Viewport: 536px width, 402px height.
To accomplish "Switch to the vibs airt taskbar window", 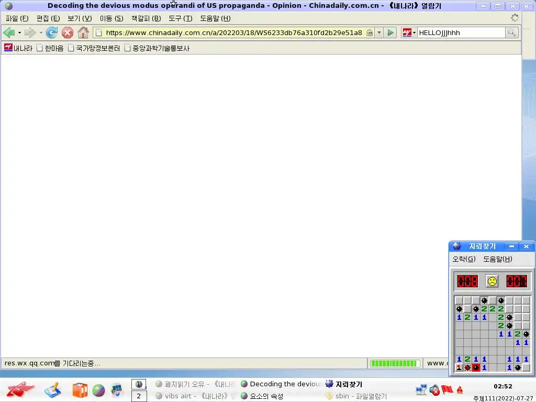I will [195, 396].
